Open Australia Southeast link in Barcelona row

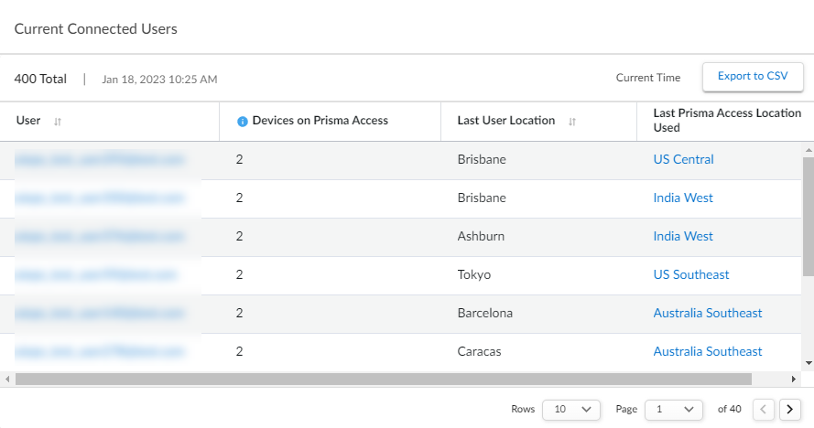tap(707, 313)
